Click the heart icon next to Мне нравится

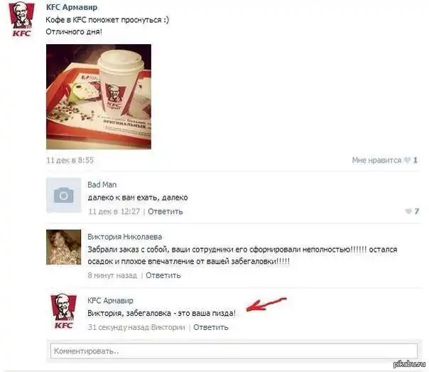[408, 160]
